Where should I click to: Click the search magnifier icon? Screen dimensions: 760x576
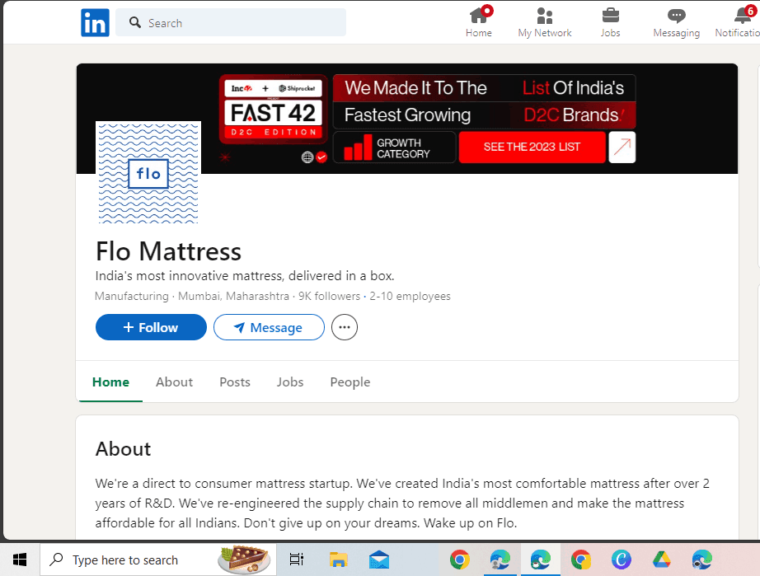134,22
